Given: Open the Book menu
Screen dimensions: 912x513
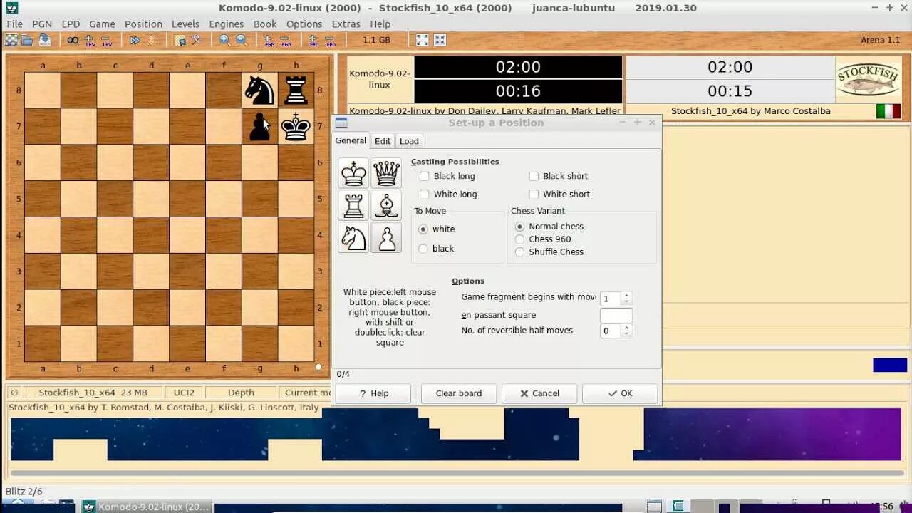Looking at the screenshot, I should [265, 24].
